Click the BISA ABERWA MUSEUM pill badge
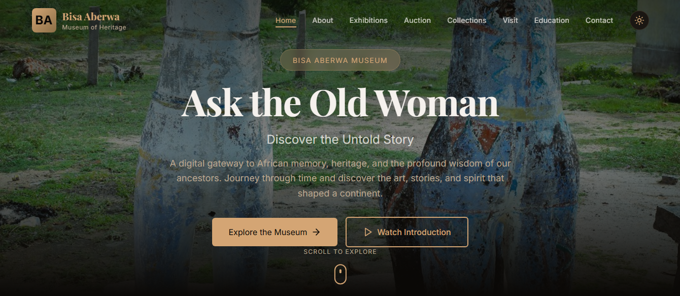The width and height of the screenshot is (680, 296). 340,60
